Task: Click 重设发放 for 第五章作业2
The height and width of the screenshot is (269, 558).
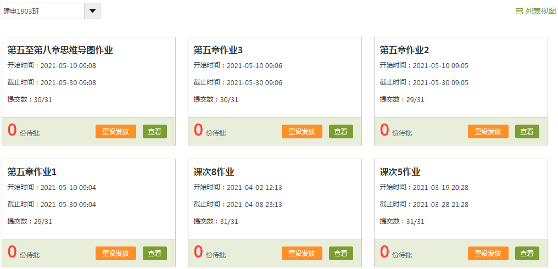Action: click(488, 132)
